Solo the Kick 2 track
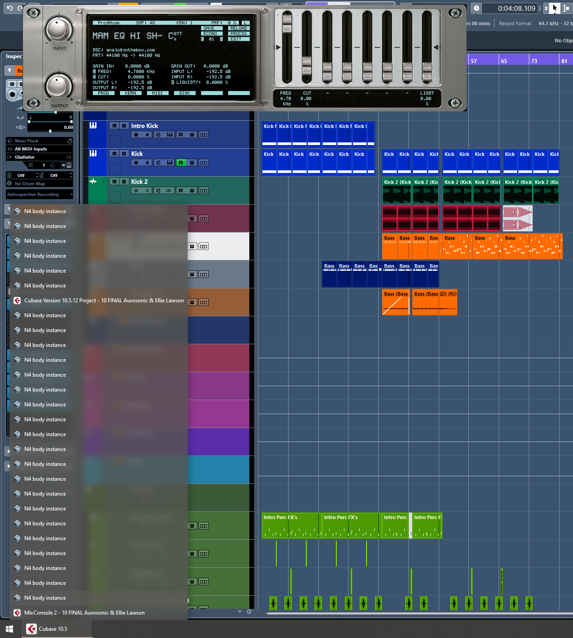The height and width of the screenshot is (638, 573). click(x=124, y=182)
